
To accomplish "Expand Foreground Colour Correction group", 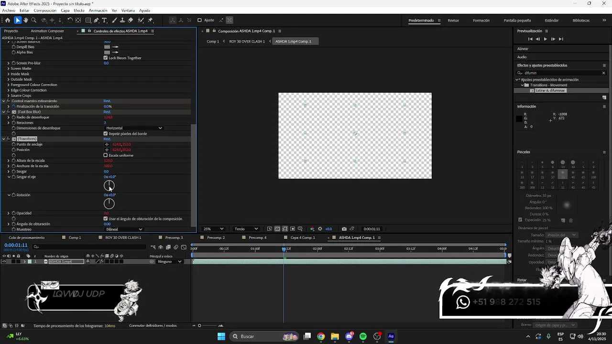I will 8,85.
